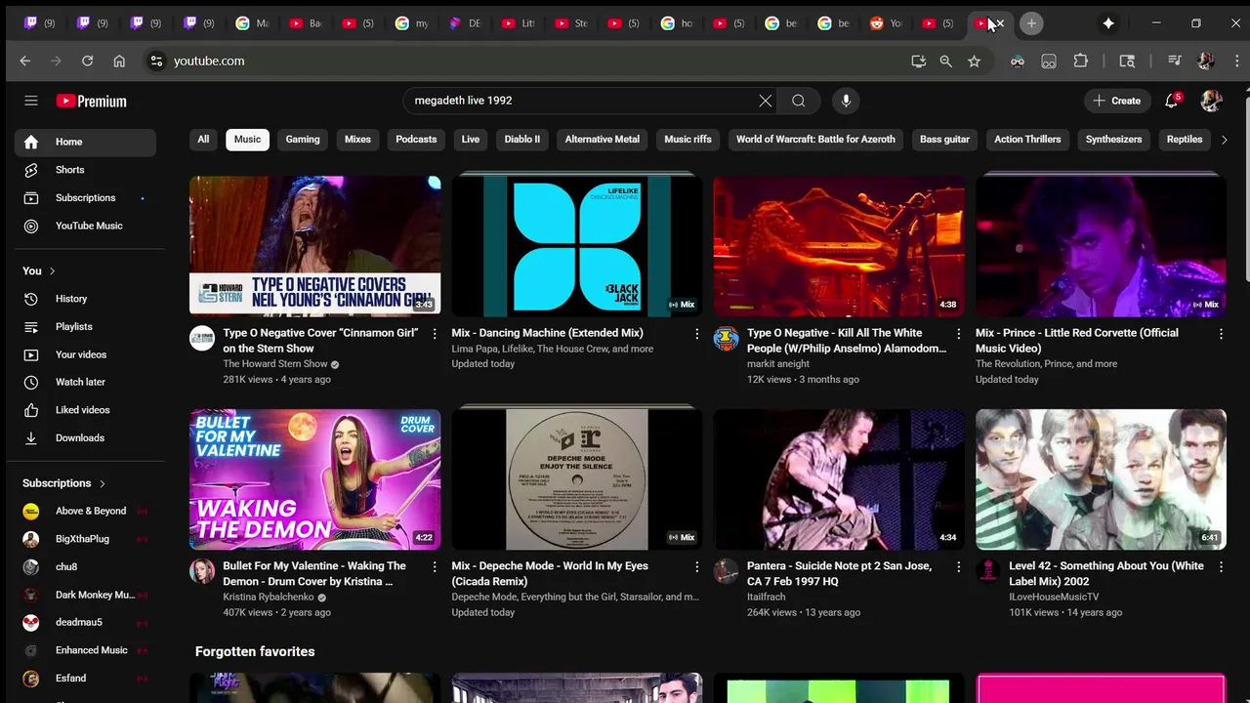Select the Synthesizers chip
Viewport: 1250px width, 703px height.
[1113, 139]
